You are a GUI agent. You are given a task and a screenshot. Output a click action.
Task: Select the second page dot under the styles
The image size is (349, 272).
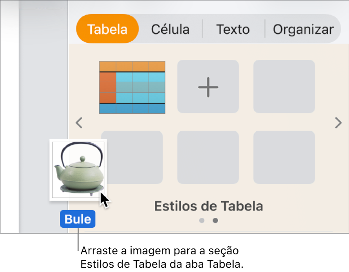(215, 220)
